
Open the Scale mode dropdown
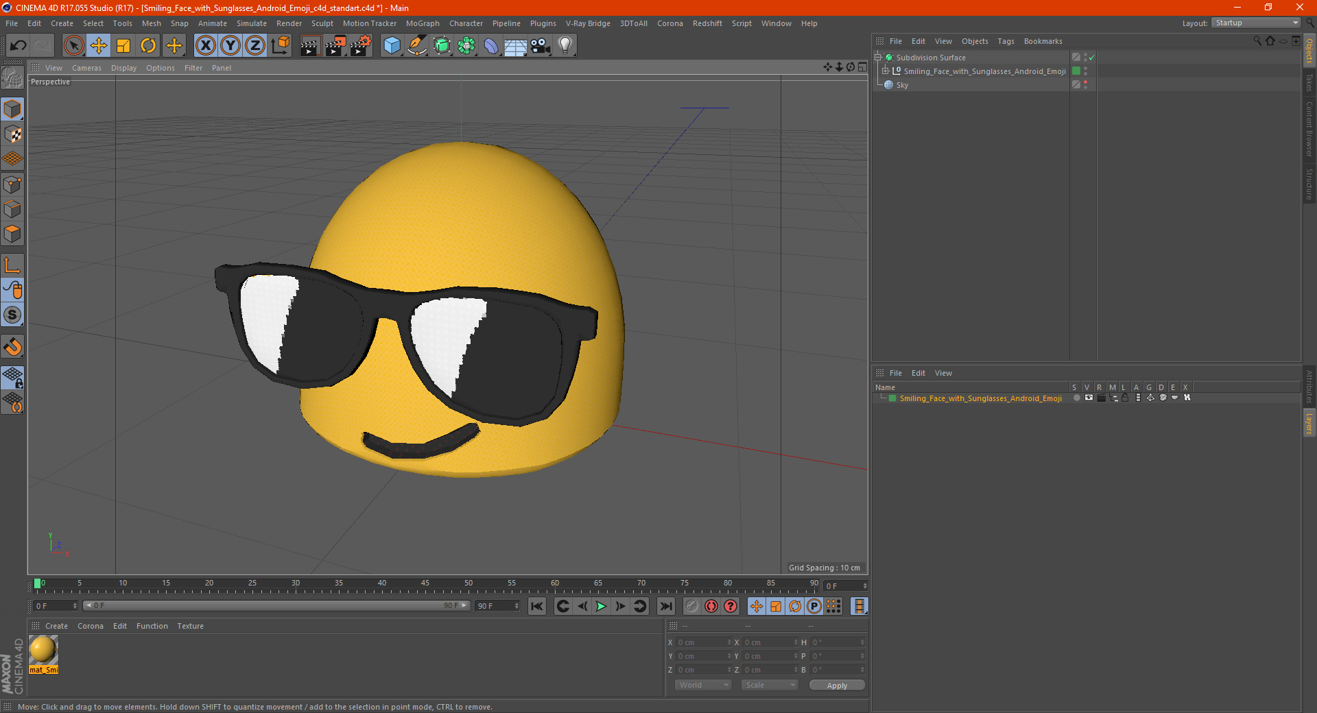coord(770,685)
